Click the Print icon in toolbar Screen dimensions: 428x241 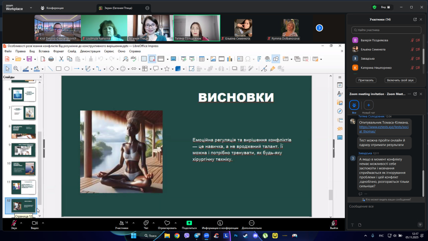point(51,59)
